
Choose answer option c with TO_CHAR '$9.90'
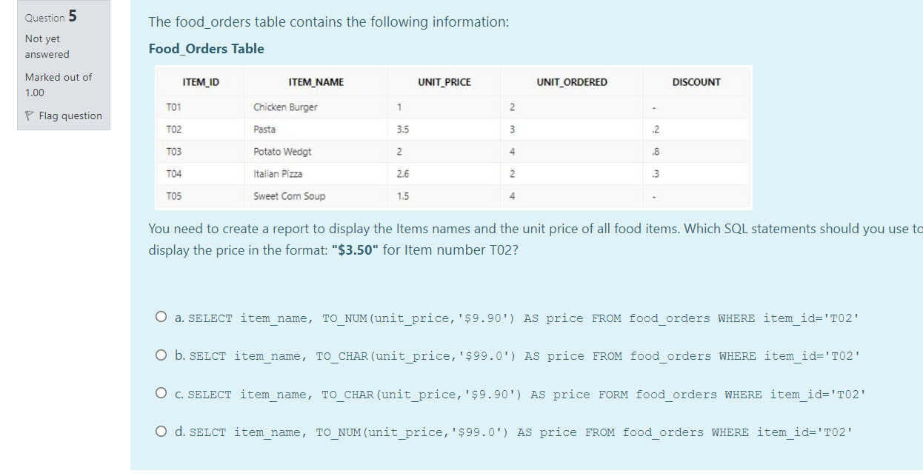161,394
